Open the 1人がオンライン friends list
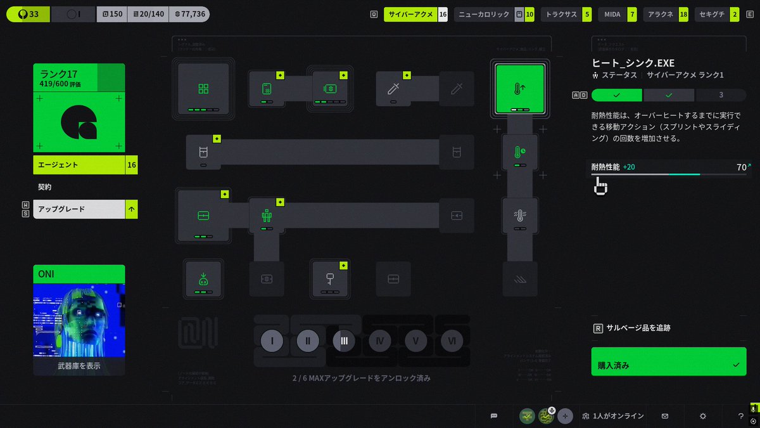 pos(612,416)
